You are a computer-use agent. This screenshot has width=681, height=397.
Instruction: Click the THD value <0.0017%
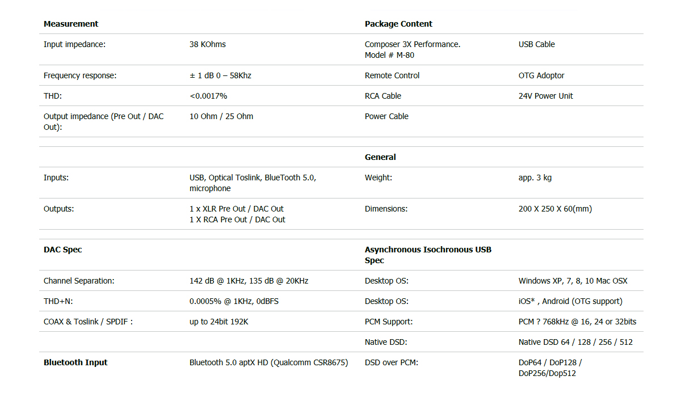[x=208, y=96]
